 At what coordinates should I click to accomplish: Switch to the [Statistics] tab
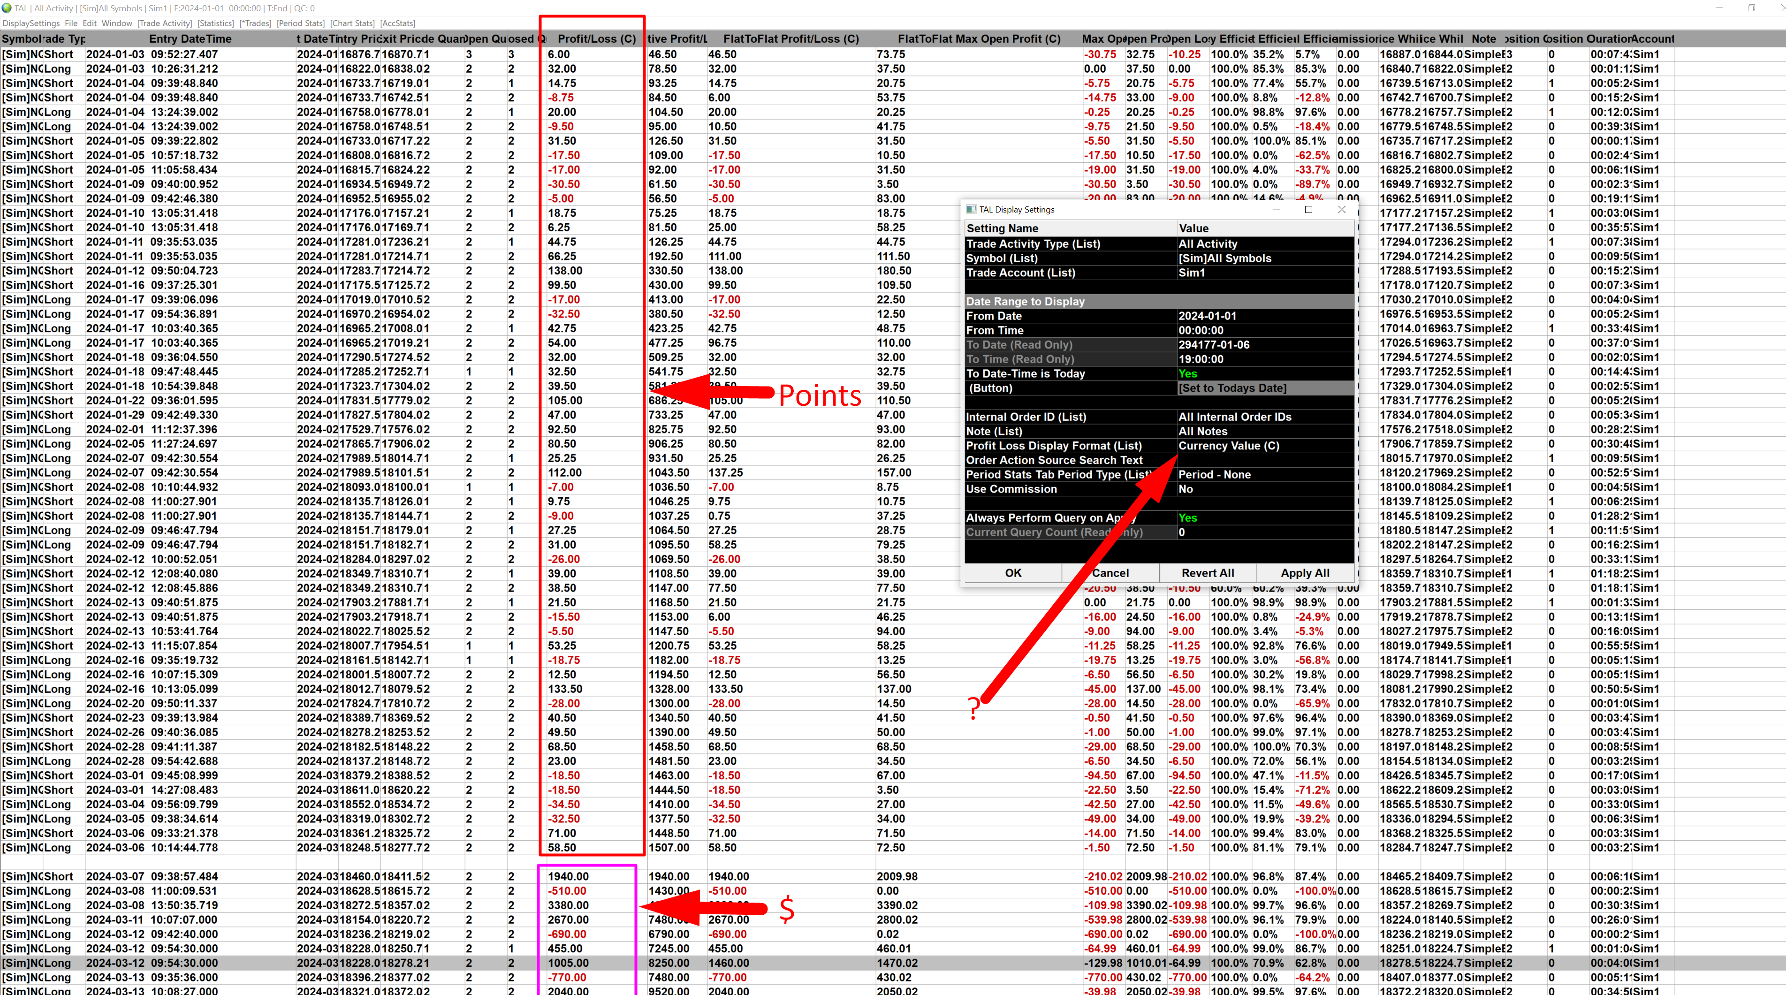pyautogui.click(x=216, y=23)
